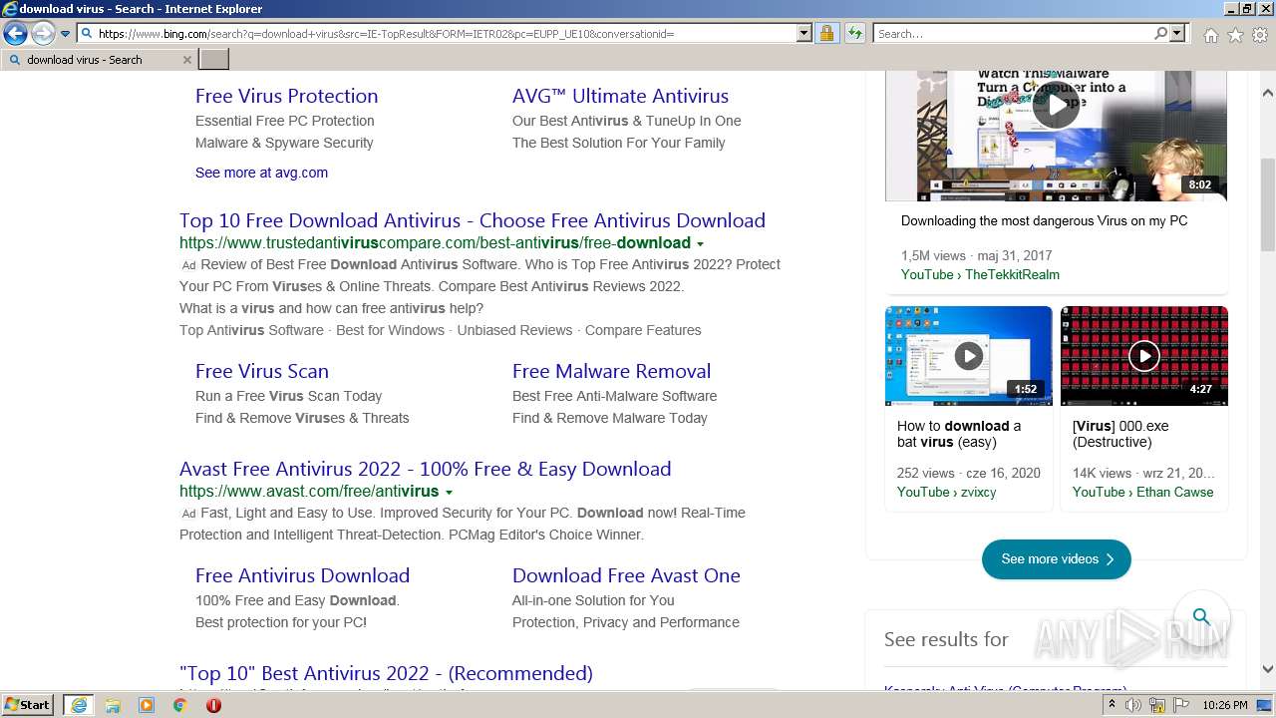The width and height of the screenshot is (1276, 718).
Task: Open the '[Virus] 000.exe (Destructive)' title
Action: click(1120, 434)
